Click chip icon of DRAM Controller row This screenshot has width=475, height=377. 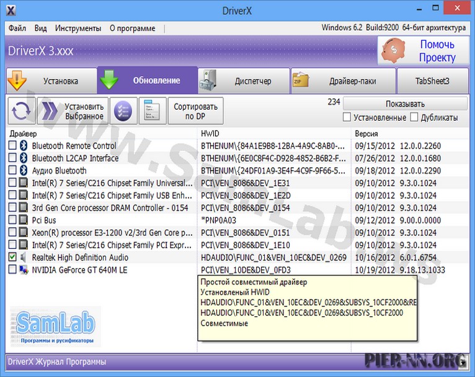point(24,207)
